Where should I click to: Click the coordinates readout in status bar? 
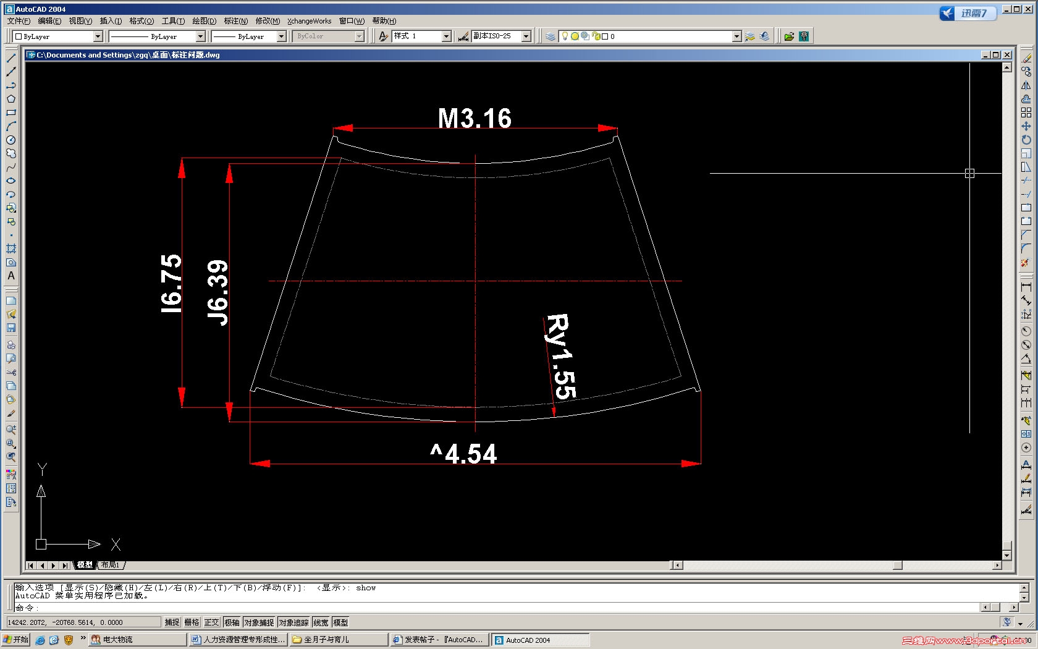[x=83, y=622]
